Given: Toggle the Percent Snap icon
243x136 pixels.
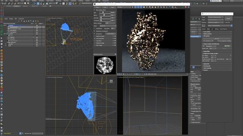Looking at the screenshot, I should pyautogui.click(x=73, y=3).
